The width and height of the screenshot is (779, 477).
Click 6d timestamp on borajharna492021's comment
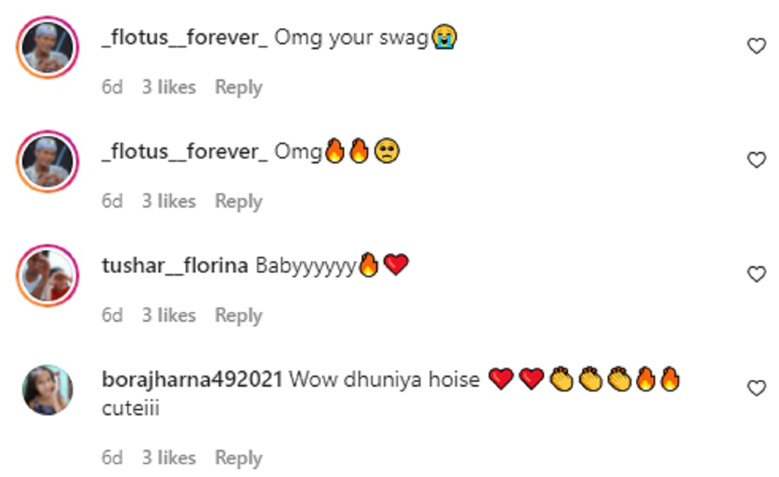click(112, 458)
